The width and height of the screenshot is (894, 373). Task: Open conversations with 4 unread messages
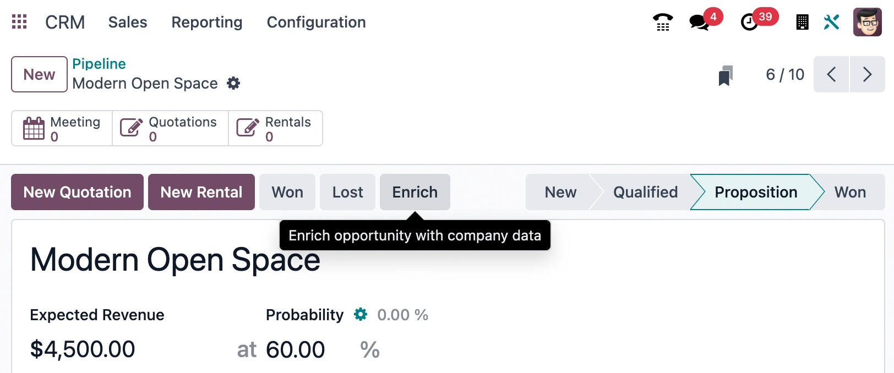click(x=700, y=22)
